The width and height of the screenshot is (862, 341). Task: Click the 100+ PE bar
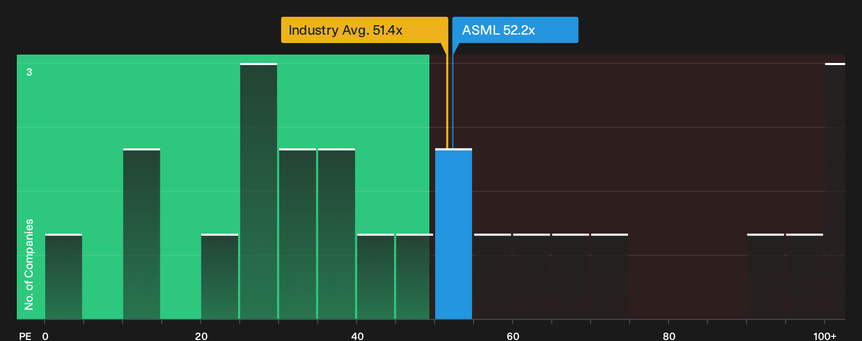(835, 191)
